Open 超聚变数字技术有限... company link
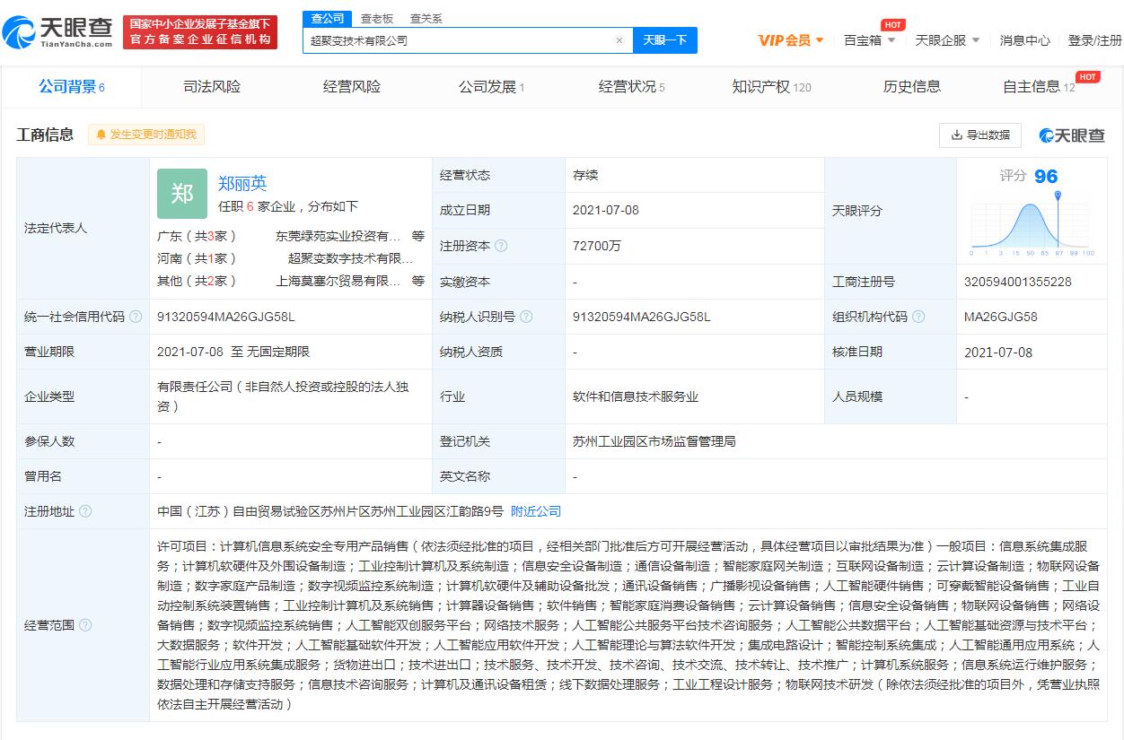 tap(350, 258)
